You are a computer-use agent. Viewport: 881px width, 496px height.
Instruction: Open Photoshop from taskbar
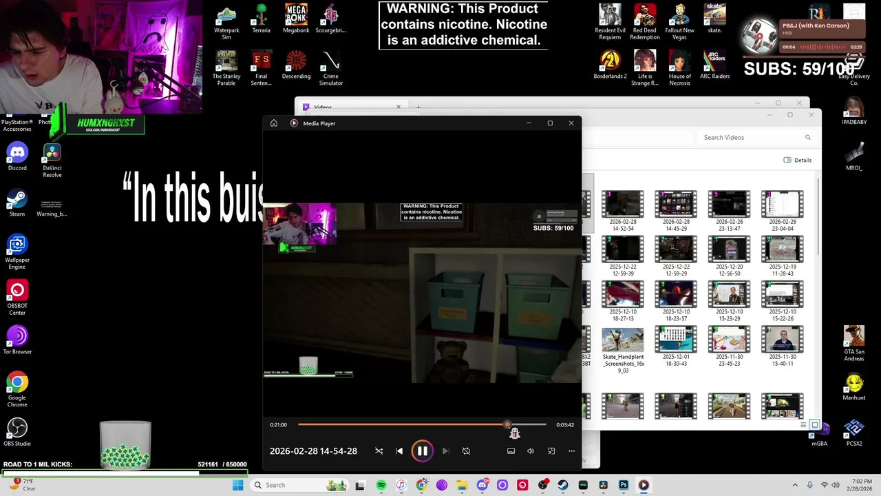pyautogui.click(x=624, y=485)
